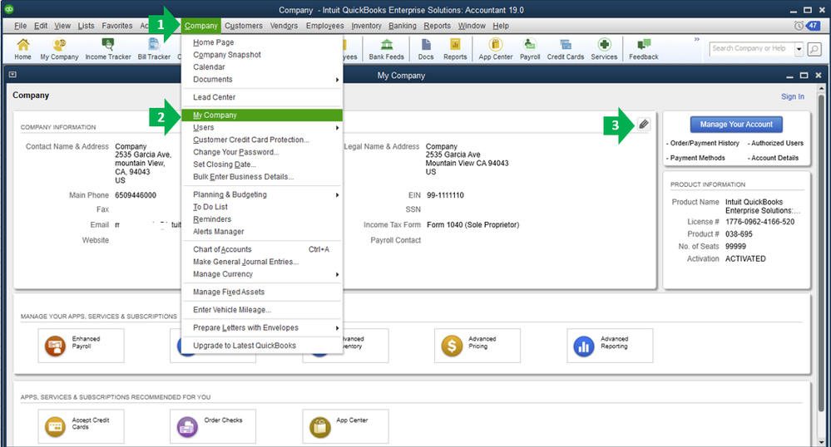Open the Vendors menu
831x447 pixels.
[284, 26]
